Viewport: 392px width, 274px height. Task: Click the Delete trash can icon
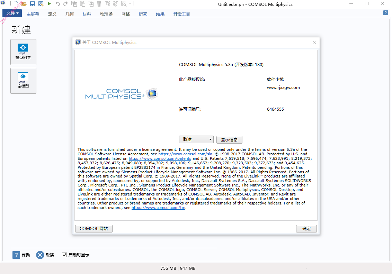coord(99,4)
